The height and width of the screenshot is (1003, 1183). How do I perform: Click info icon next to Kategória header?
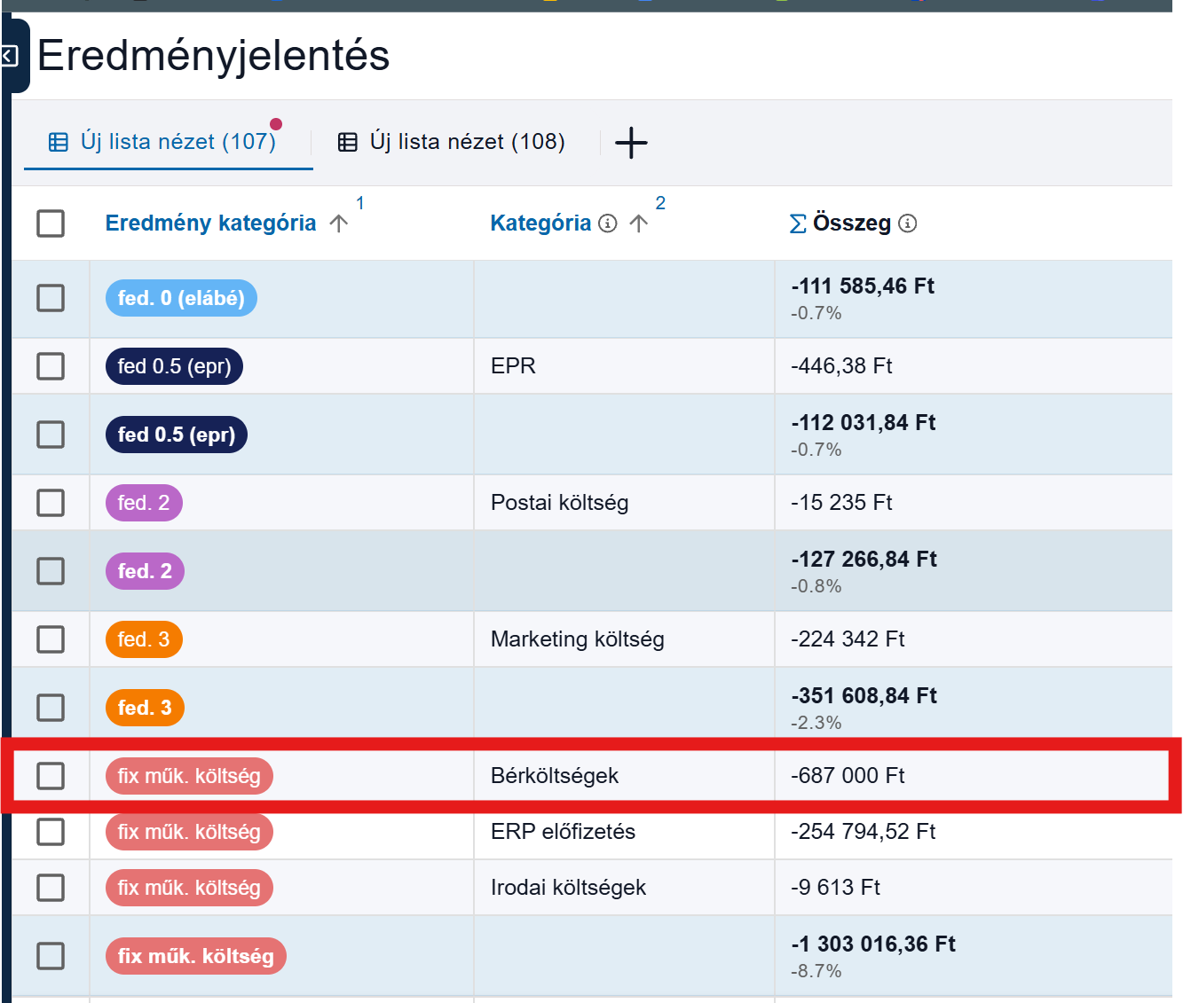coord(608,223)
